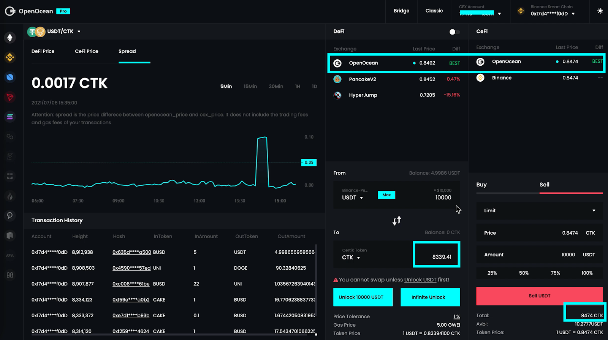Edit the 1% price tolerance value

coord(457,316)
